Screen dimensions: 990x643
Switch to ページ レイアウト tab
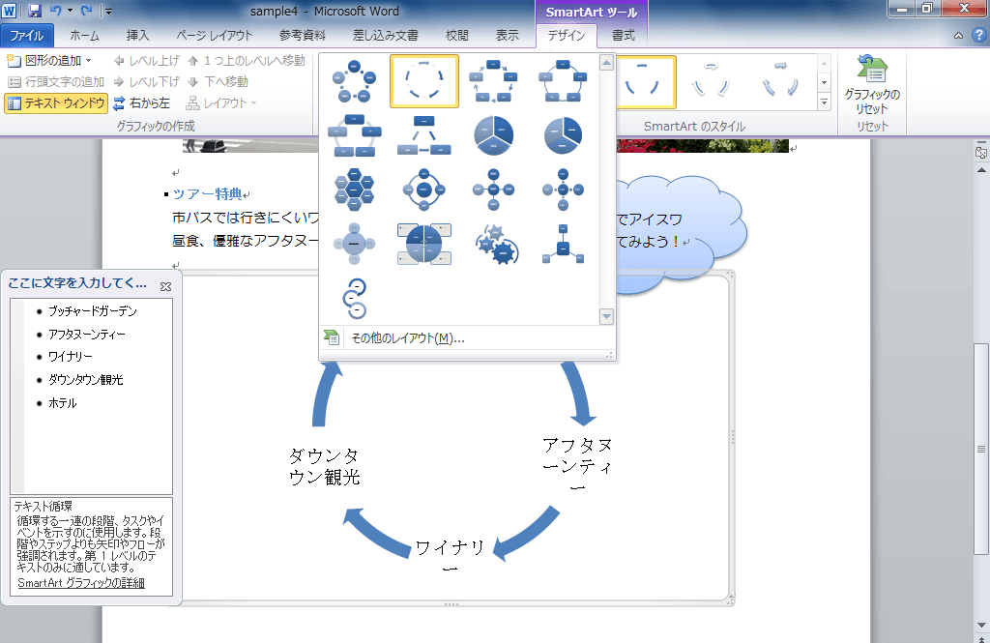coord(214,36)
